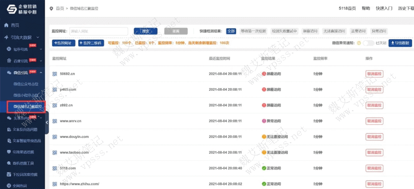Filter results by 全部

pyautogui.click(x=231, y=31)
